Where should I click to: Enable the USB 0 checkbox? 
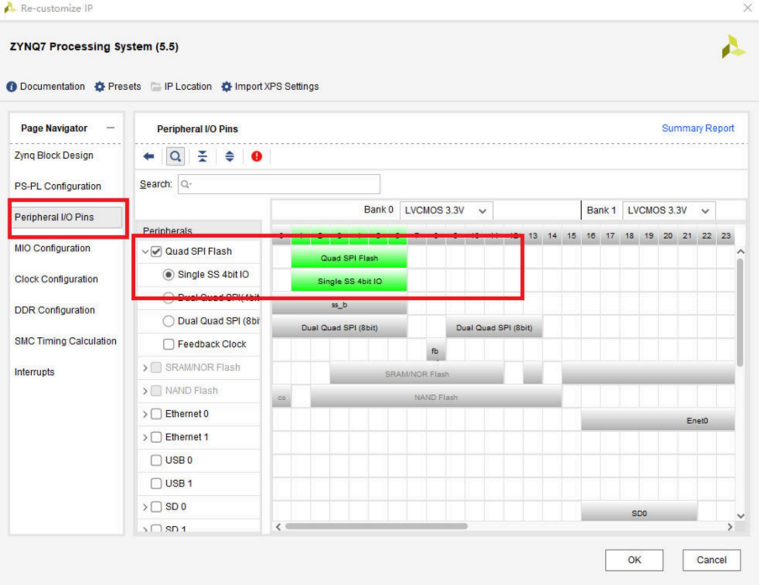(156, 461)
